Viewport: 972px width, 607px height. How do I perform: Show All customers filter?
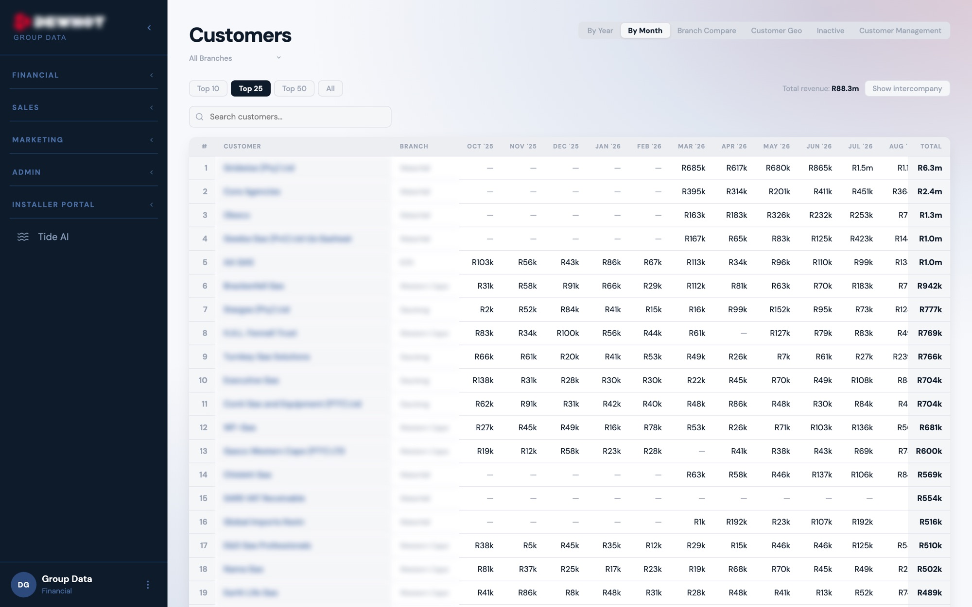click(x=330, y=88)
